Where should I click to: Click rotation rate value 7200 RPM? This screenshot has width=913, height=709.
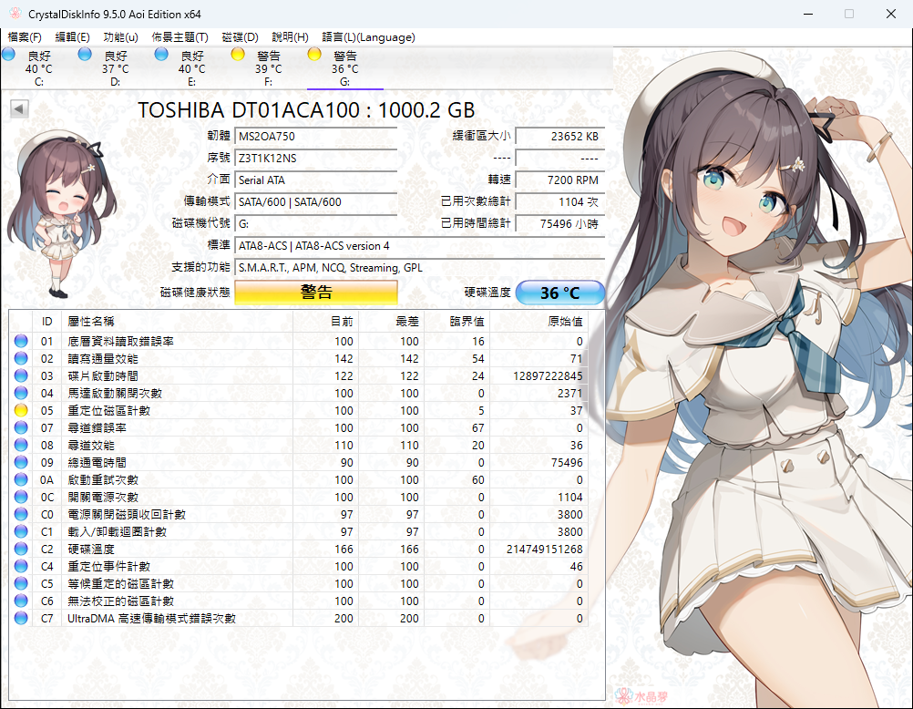560,180
